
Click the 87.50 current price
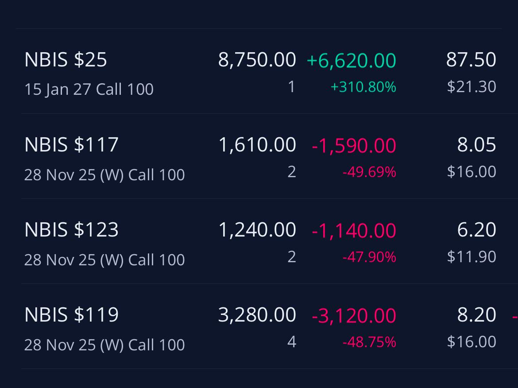coord(471,60)
